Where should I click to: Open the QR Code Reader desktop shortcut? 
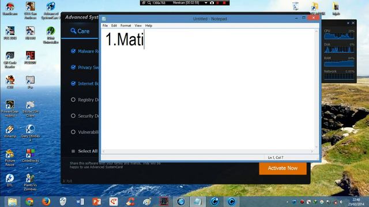(10, 60)
